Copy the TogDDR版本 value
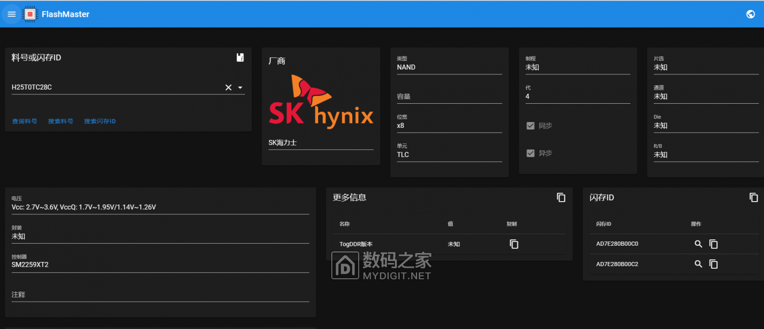764x329 pixels. click(514, 244)
